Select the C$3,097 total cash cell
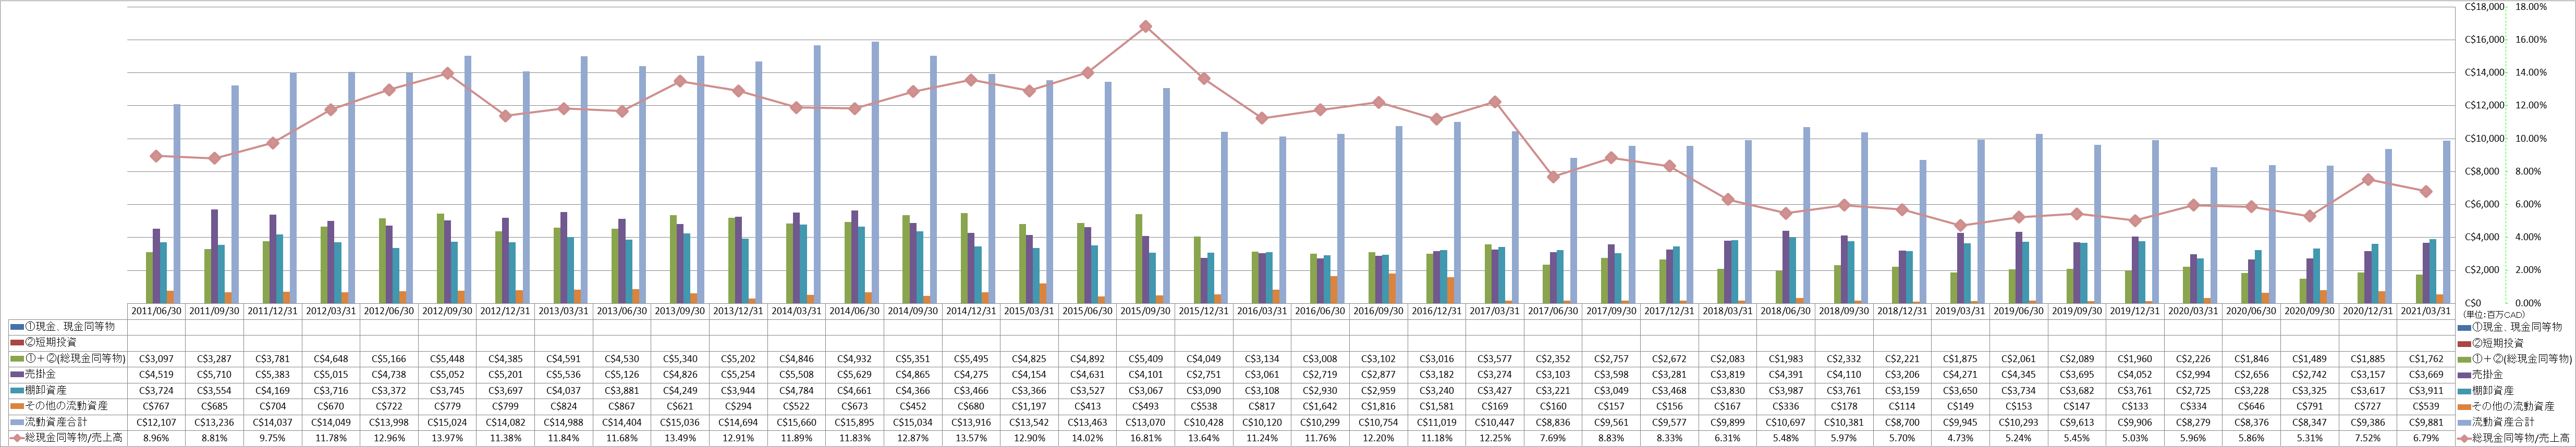 pyautogui.click(x=157, y=359)
